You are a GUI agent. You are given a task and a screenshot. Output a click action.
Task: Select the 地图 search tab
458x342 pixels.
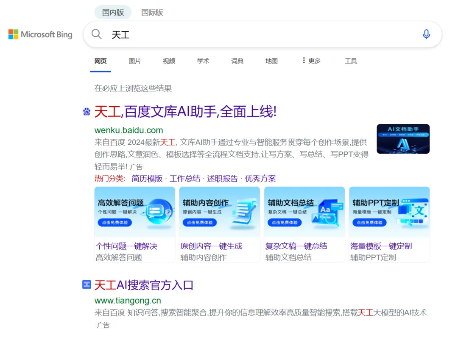(x=271, y=61)
